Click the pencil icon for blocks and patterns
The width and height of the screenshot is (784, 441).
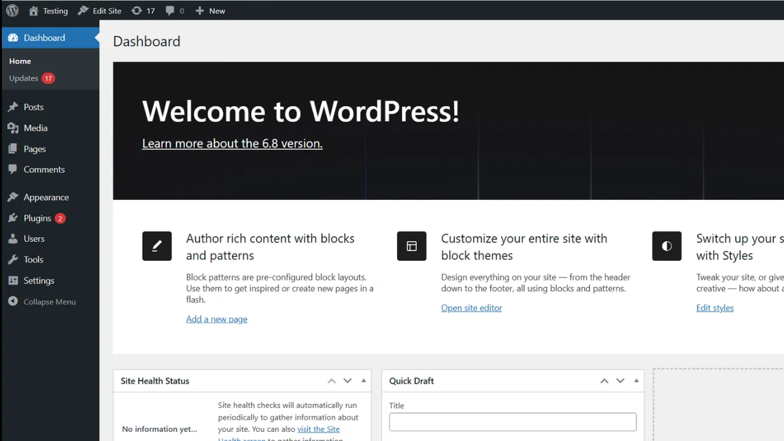pyautogui.click(x=157, y=246)
